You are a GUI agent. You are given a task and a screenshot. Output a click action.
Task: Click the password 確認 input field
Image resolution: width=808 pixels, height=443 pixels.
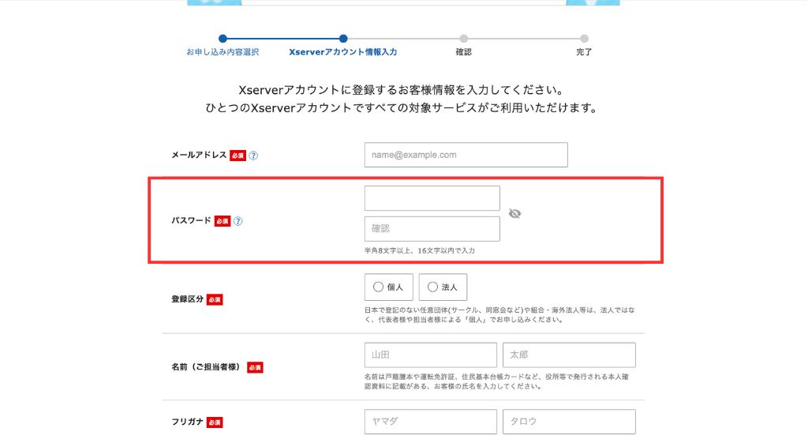[432, 228]
